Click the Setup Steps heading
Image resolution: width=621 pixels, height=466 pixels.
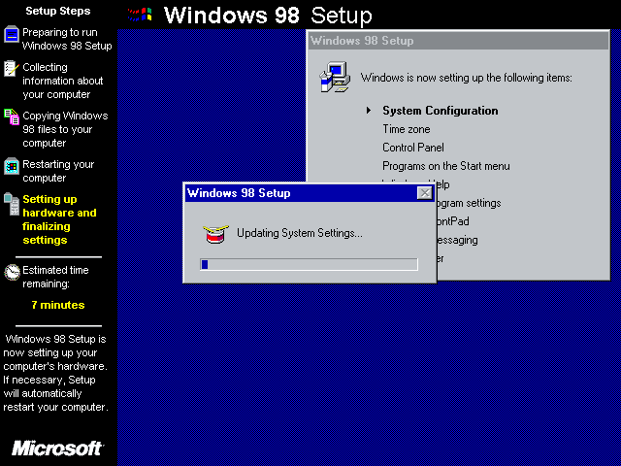click(x=58, y=11)
